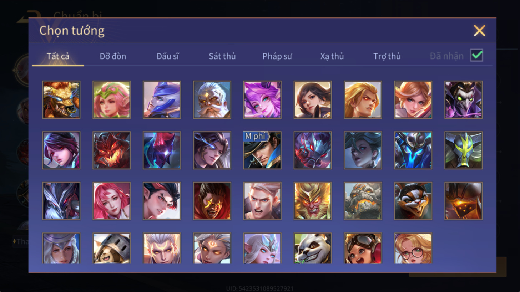Select the girl with round glasses hero

coord(413,248)
